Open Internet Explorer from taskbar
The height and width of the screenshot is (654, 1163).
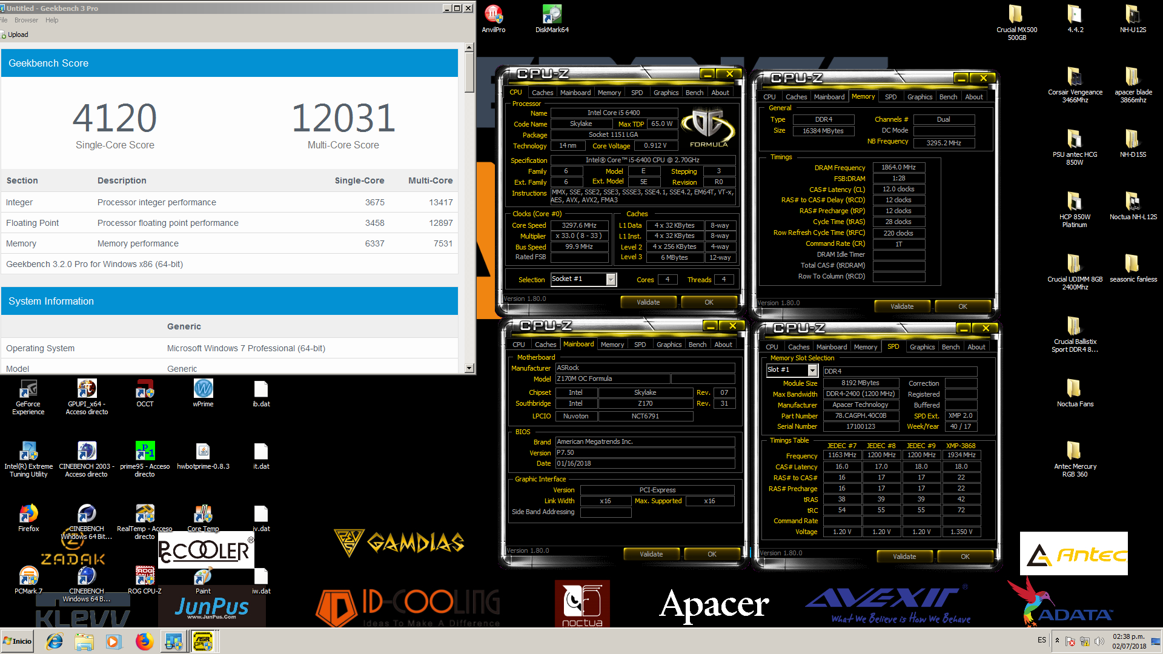tap(55, 641)
